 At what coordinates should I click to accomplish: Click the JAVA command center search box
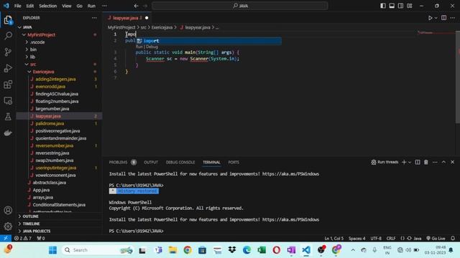tap(239, 6)
